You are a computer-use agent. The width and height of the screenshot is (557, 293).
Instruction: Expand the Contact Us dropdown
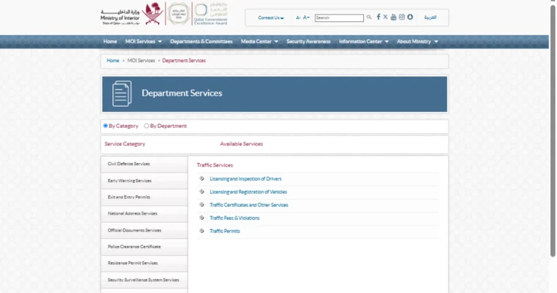tap(271, 18)
